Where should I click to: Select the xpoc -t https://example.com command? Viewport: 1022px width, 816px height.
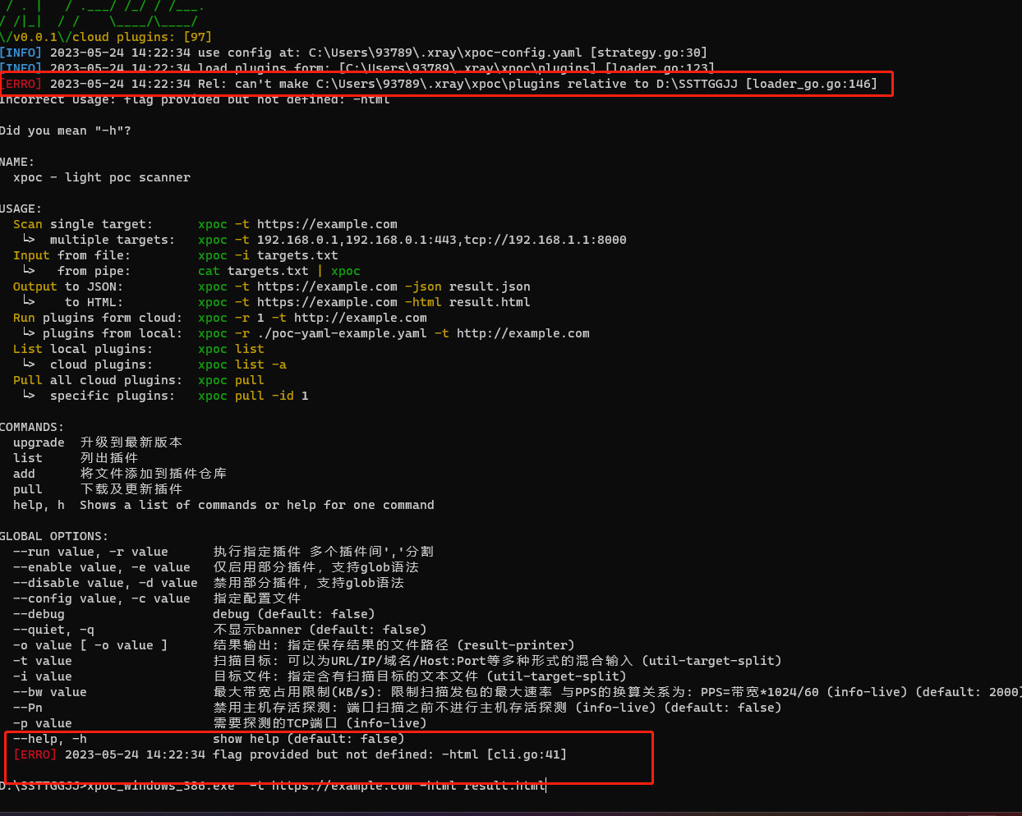coord(297,223)
